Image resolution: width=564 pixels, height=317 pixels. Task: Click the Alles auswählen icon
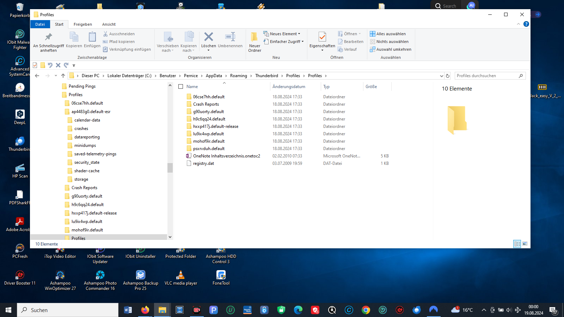(x=373, y=34)
